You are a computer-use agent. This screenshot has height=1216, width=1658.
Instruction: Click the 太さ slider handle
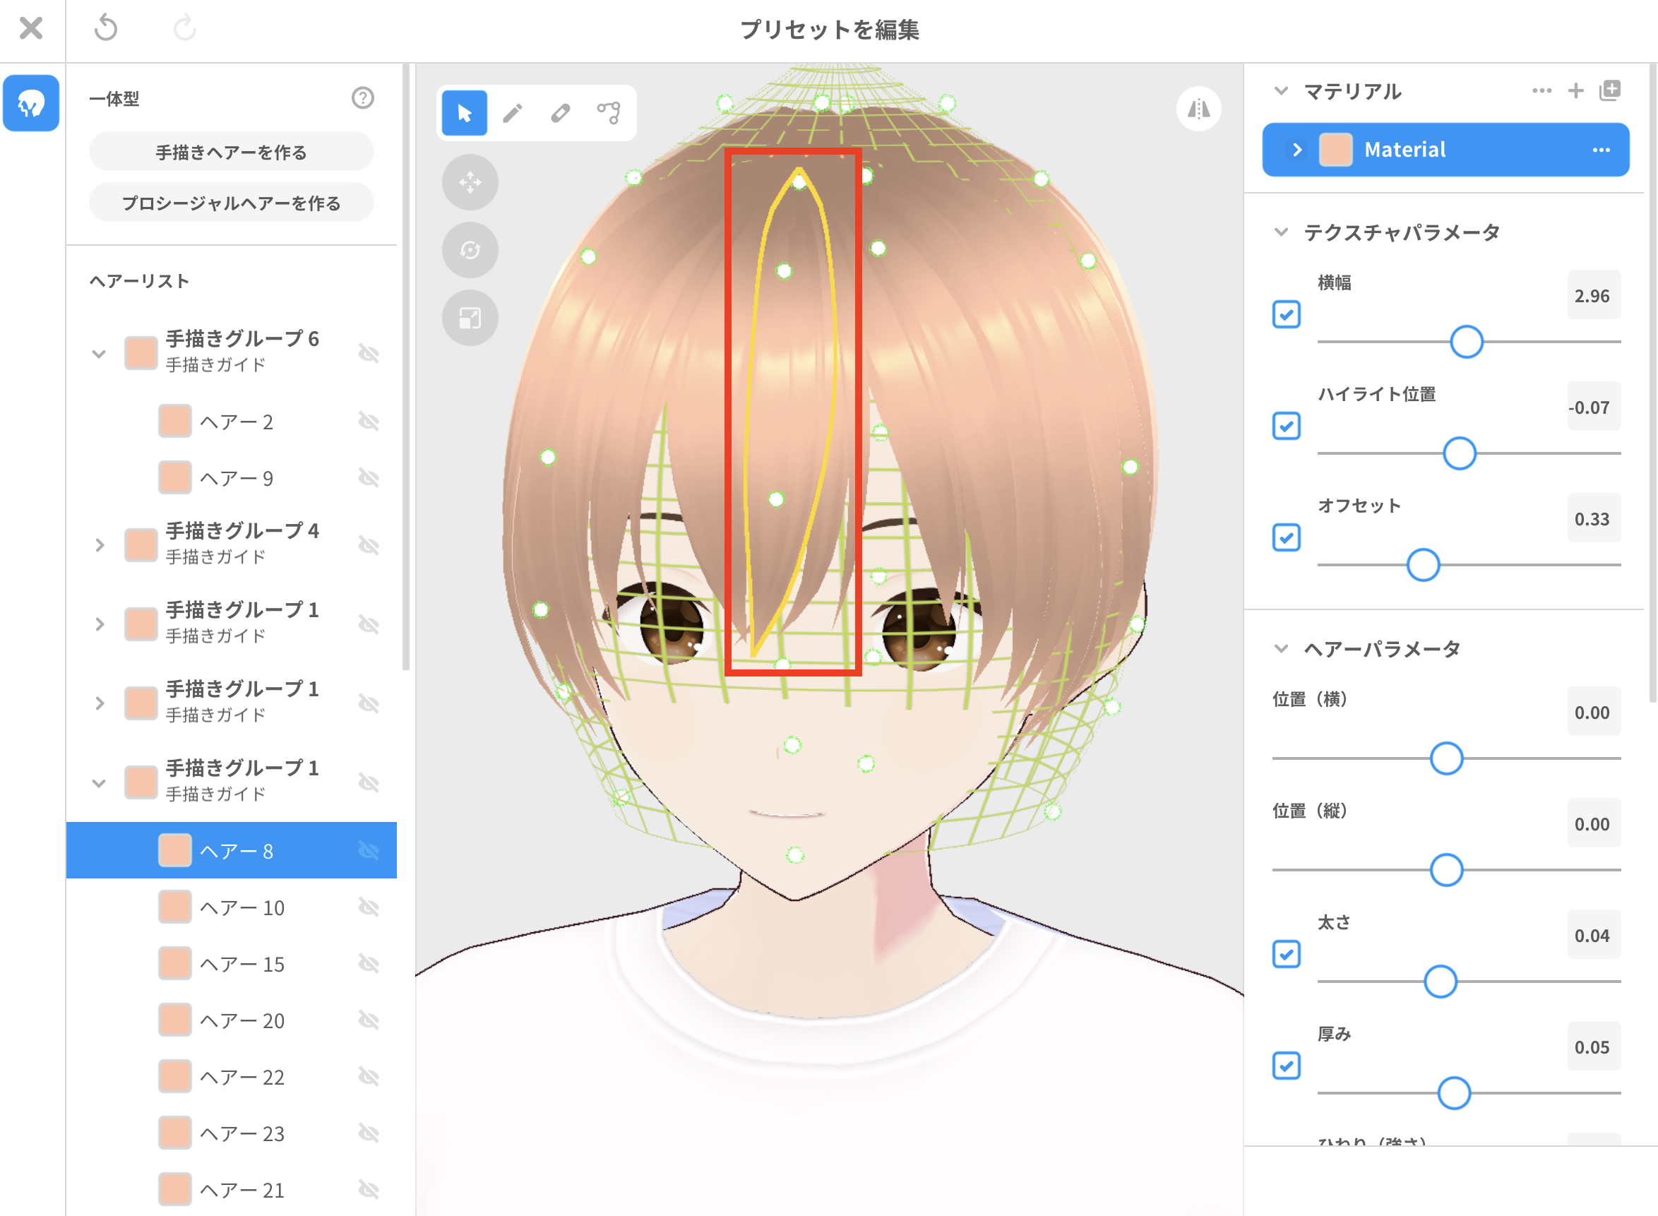1441,981
